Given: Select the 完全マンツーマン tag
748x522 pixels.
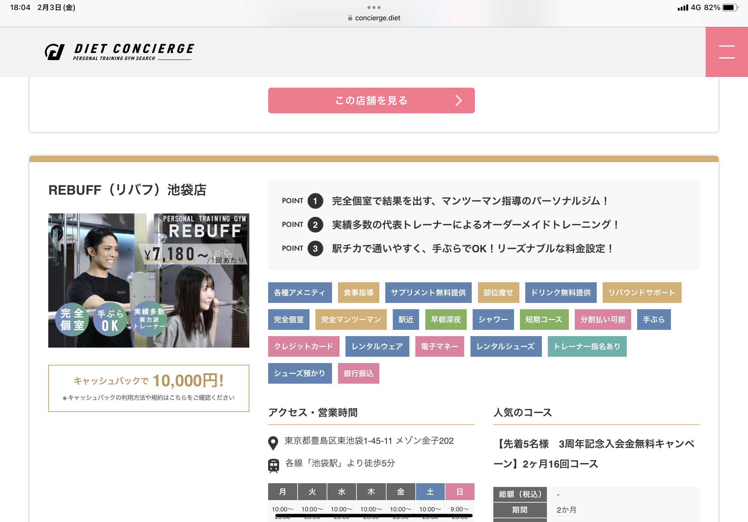Looking at the screenshot, I should pos(351,320).
